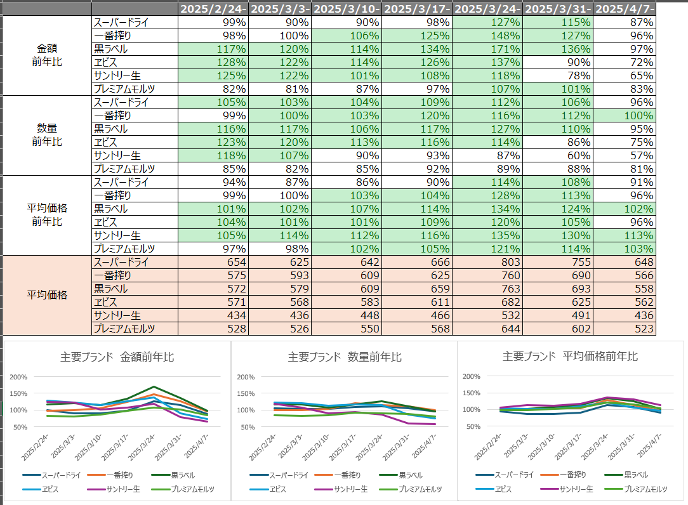
Task: Select the orange 平均価格 section label cell
Action: [48, 295]
